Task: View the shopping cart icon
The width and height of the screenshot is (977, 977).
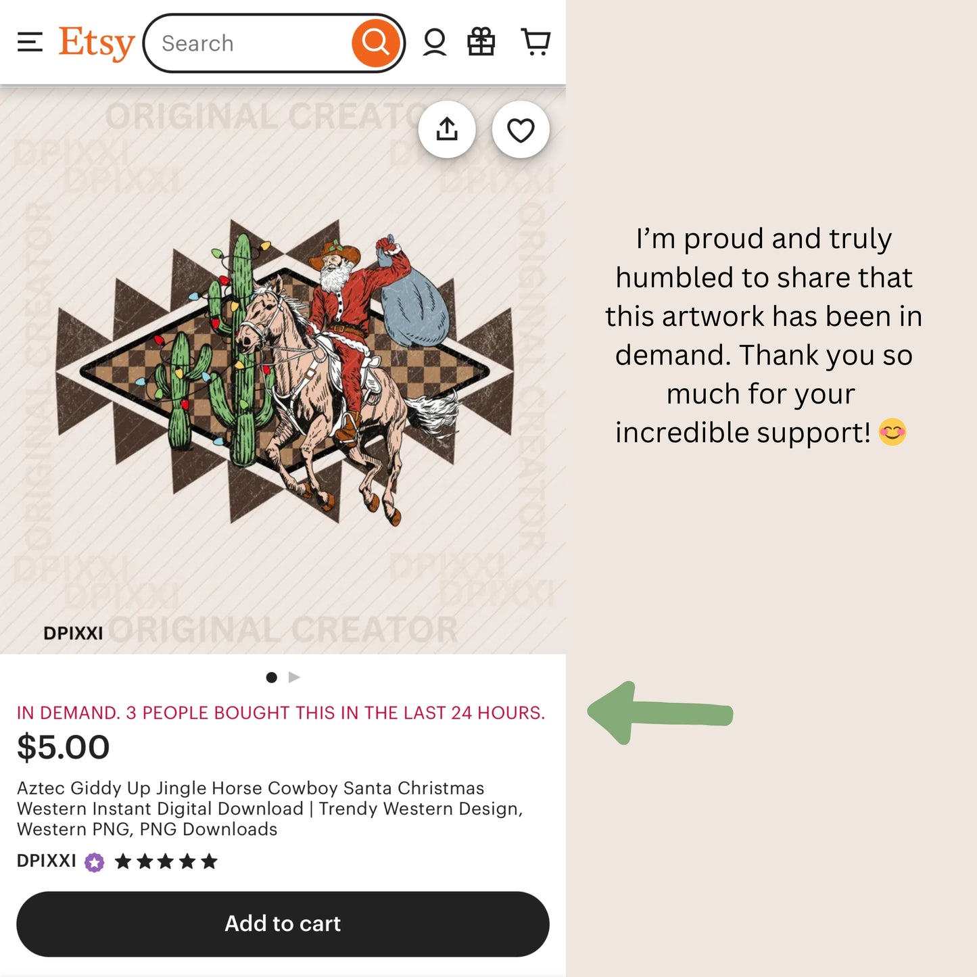Action: coord(535,43)
